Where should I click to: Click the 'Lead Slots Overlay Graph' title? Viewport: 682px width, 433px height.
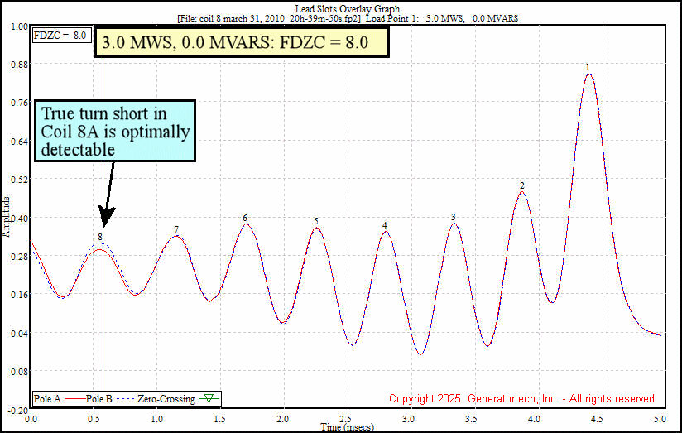(x=347, y=9)
